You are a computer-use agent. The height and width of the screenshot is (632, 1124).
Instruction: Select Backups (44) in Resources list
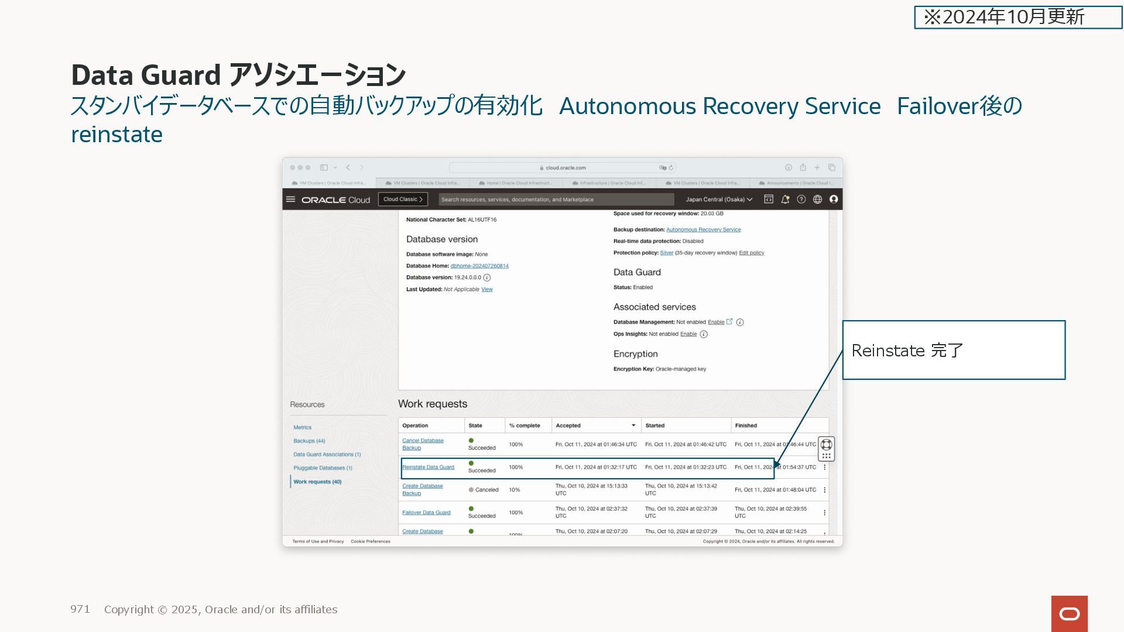(309, 441)
